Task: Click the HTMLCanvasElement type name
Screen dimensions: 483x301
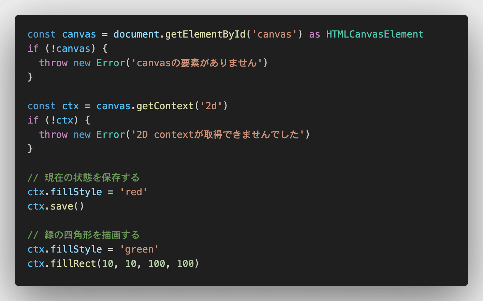Action: [375, 34]
